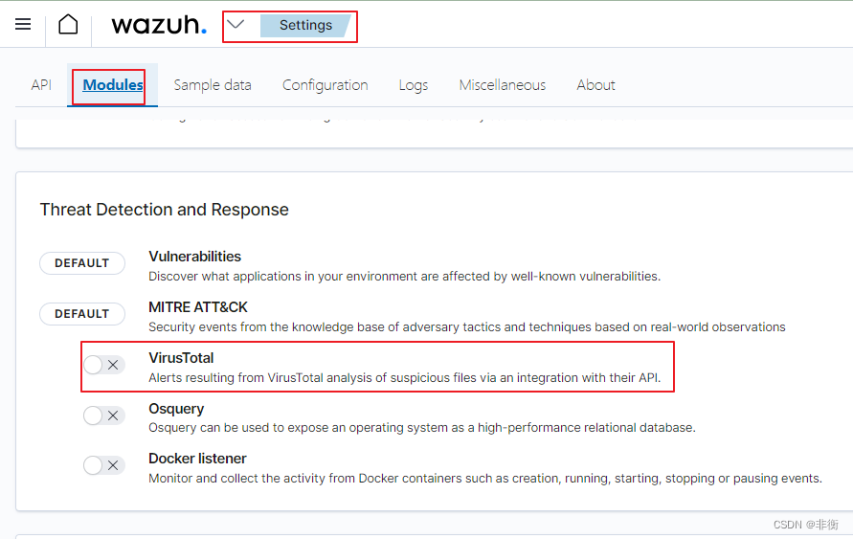Enable the Docker listener toggle
The image size is (853, 539).
pyautogui.click(x=104, y=465)
